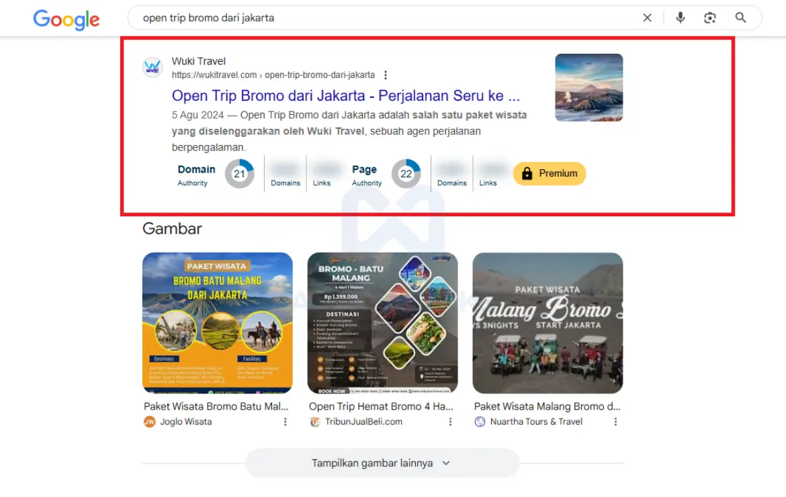Open the Open Trip Bromo dari Jakarta result
Viewport: 786px width, 497px height.
(x=346, y=95)
